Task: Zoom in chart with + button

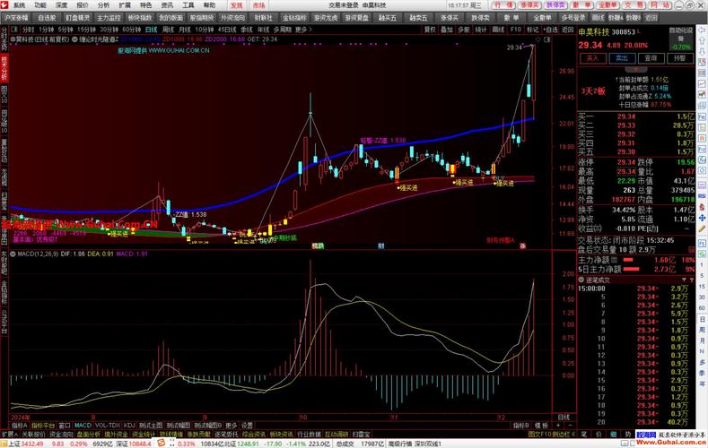Action: click(558, 425)
